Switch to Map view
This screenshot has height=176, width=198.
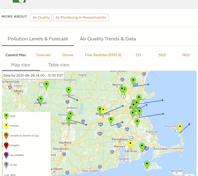(21, 65)
